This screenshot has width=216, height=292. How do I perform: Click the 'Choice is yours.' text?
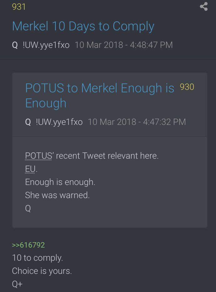click(42, 271)
